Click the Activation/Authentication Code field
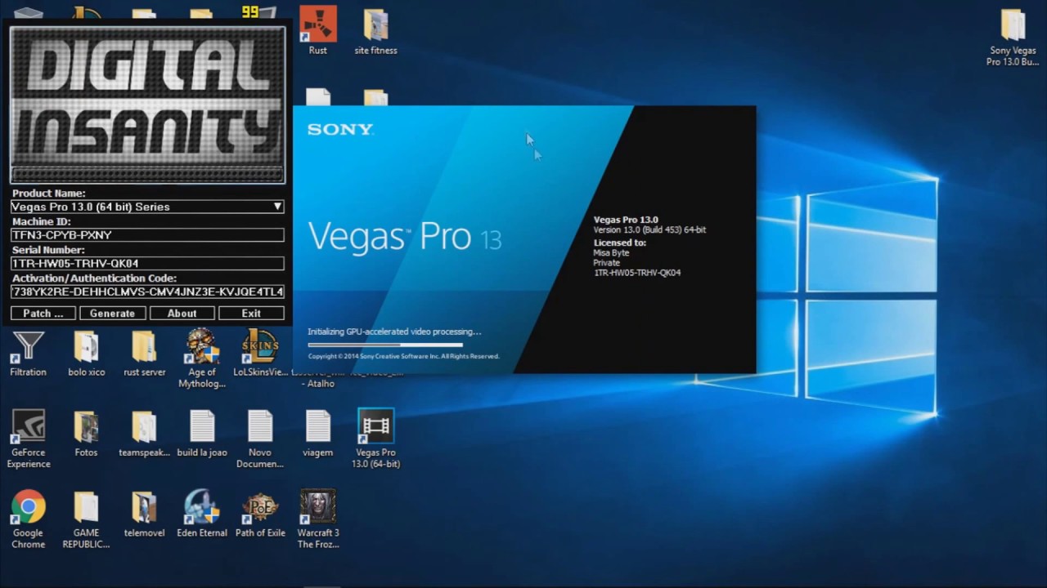Viewport: 1047px width, 588px height. tap(147, 292)
